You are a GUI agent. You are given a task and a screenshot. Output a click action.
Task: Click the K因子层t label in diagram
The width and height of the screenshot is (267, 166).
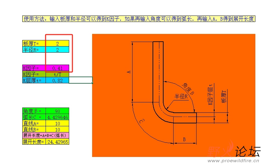(x=211, y=94)
